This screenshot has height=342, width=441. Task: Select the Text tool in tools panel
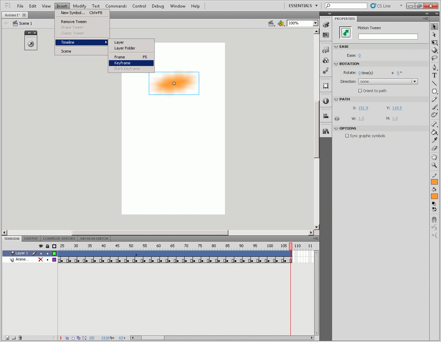pyautogui.click(x=434, y=75)
